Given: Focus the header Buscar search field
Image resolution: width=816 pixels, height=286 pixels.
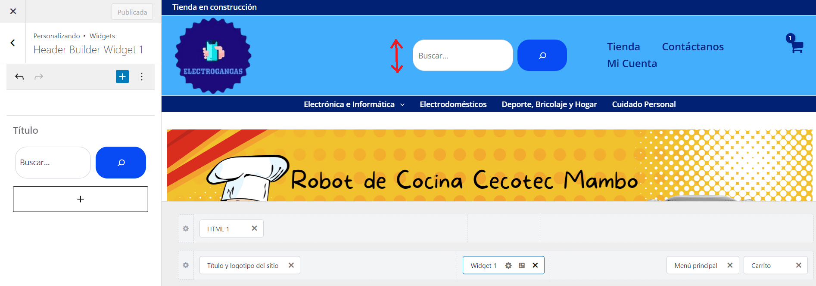Looking at the screenshot, I should (463, 55).
